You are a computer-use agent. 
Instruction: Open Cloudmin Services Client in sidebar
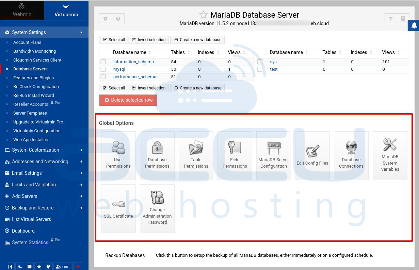[37, 60]
